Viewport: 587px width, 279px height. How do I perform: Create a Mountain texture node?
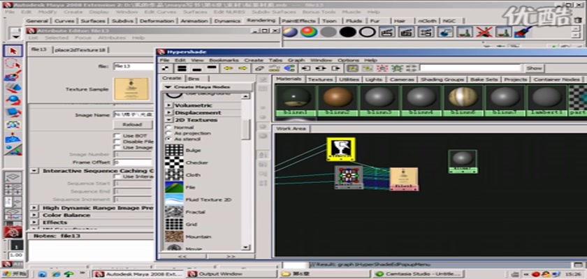coord(174,236)
